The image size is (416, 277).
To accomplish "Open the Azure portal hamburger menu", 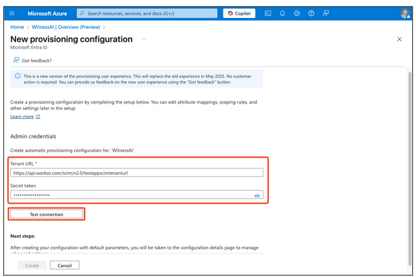I will tap(12, 13).
